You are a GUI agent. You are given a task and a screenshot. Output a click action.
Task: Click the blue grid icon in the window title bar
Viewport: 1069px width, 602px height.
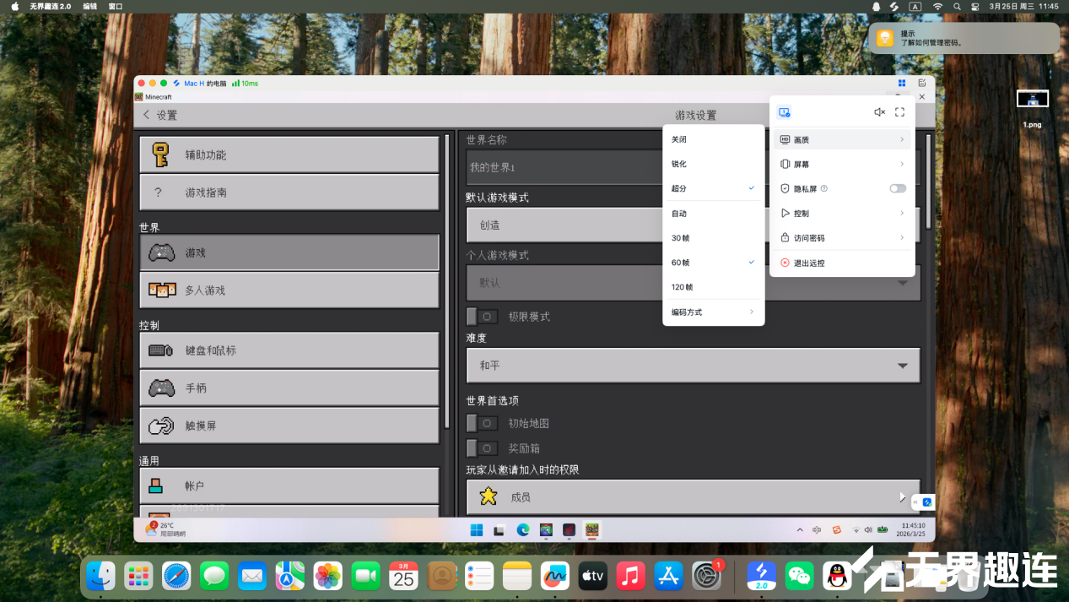(x=902, y=83)
